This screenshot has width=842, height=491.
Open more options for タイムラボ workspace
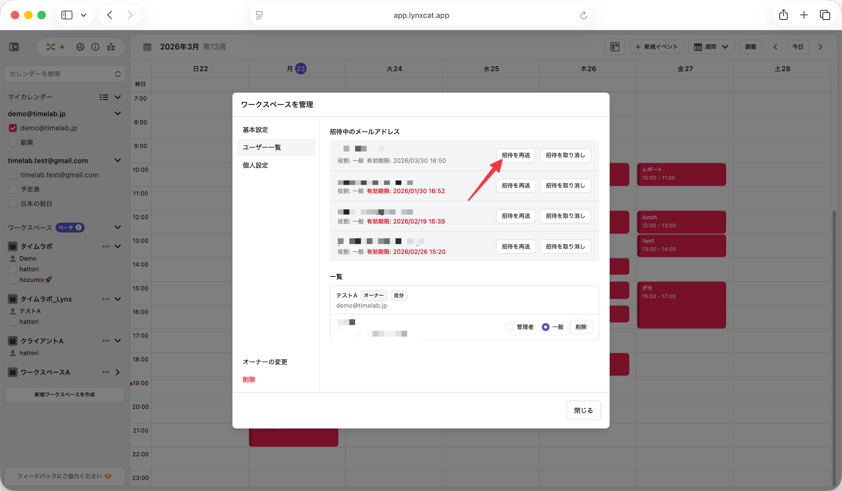[105, 246]
